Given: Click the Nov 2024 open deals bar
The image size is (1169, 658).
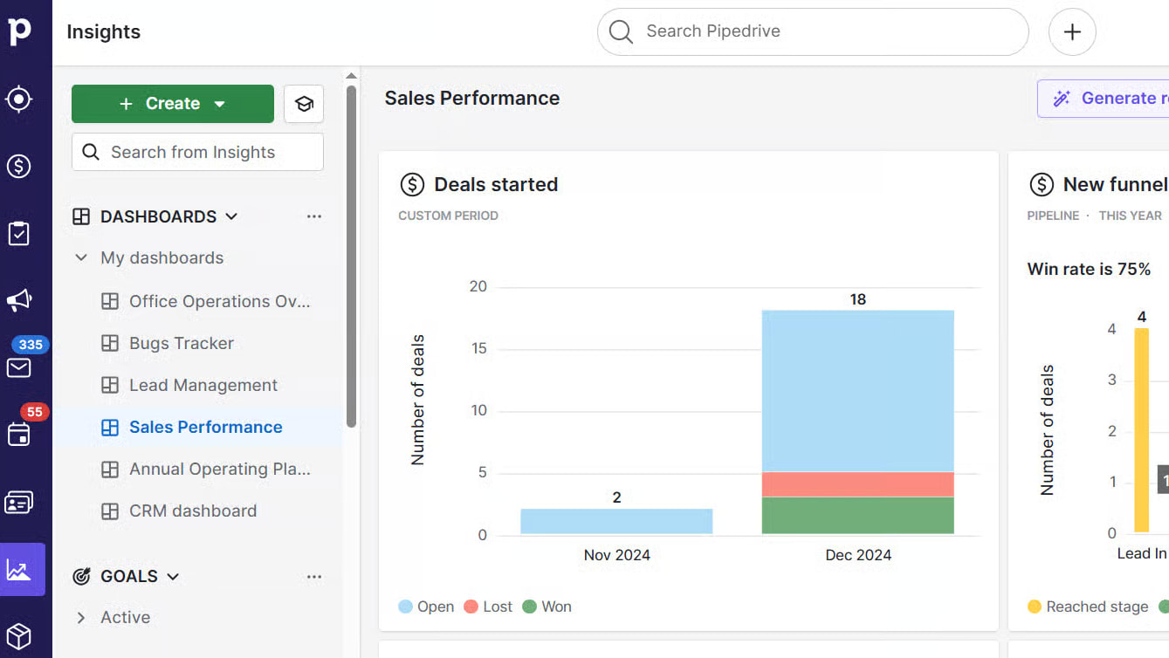Looking at the screenshot, I should point(616,522).
